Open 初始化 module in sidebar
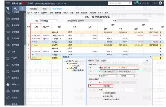Image resolution: width=166 pixels, height=107 pixels. [x=12, y=104]
